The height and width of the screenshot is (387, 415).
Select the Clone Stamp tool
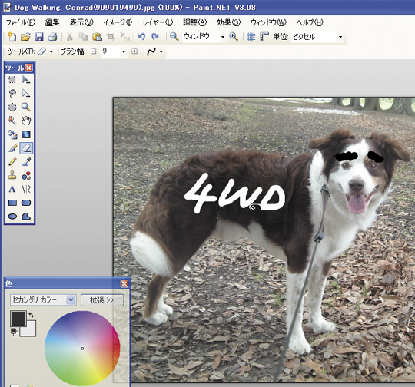[12, 175]
